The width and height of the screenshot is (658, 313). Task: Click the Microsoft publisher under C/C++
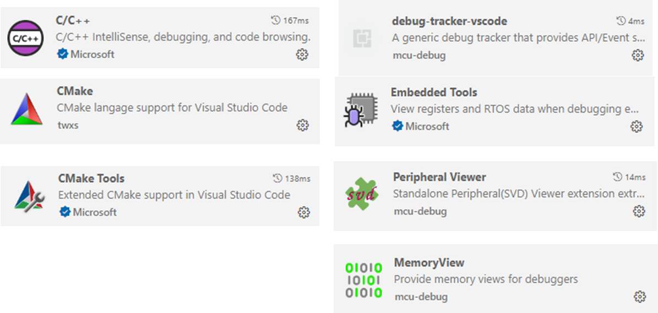click(x=92, y=54)
